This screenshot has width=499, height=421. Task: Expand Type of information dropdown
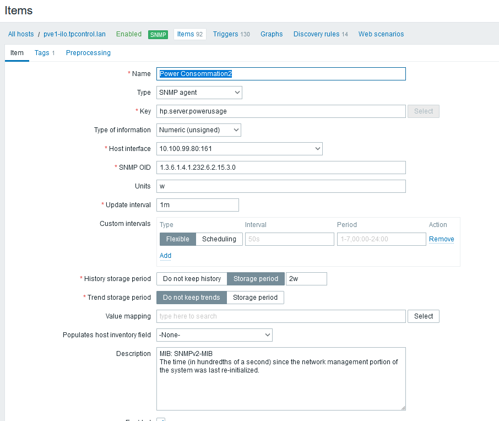(198, 130)
